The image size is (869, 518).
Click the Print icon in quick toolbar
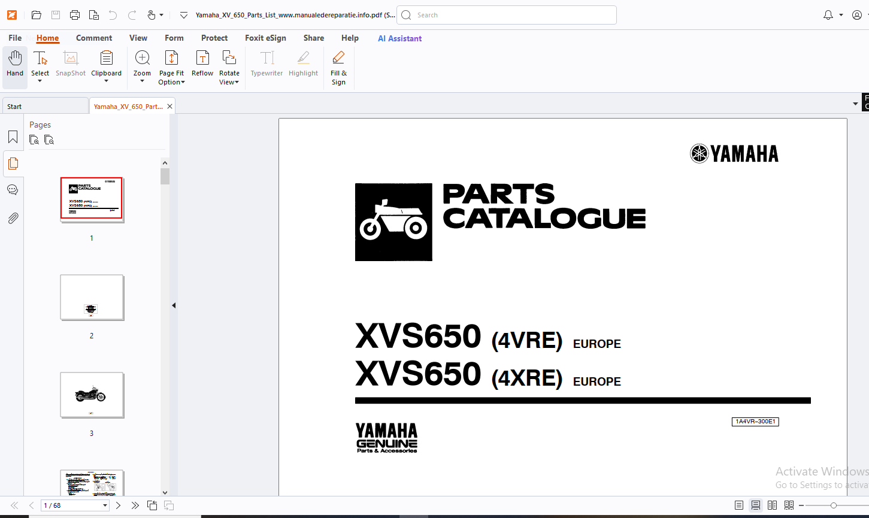click(75, 15)
